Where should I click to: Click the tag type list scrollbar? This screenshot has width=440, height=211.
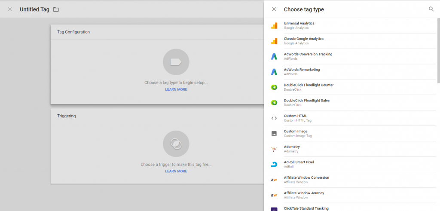(438, 51)
